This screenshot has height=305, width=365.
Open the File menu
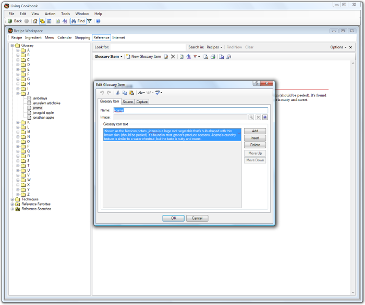click(x=11, y=14)
